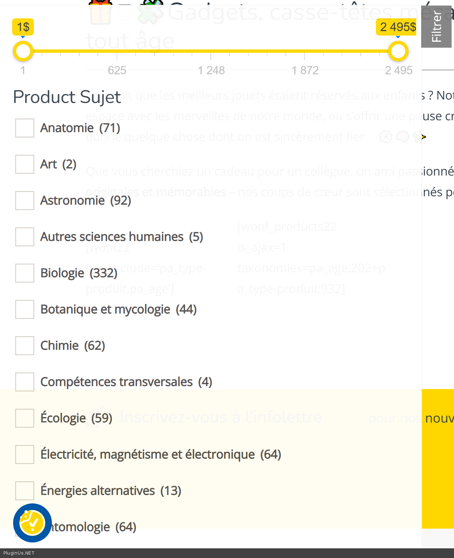Click the 1$ minimum price badge
This screenshot has width=454, height=558.
click(x=23, y=27)
